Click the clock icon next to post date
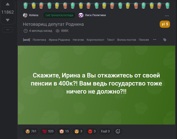Image resolution: width=177 pixels, height=139 pixels. pos(26,31)
